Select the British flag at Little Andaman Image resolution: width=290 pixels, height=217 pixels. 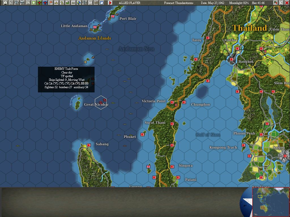point(95,27)
